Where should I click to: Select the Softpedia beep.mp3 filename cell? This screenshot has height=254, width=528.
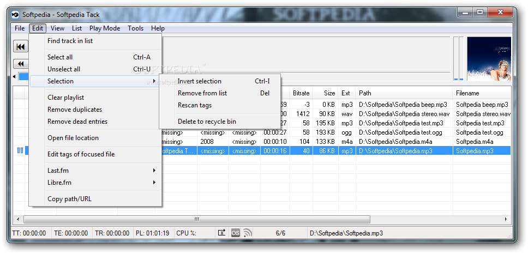click(x=482, y=105)
